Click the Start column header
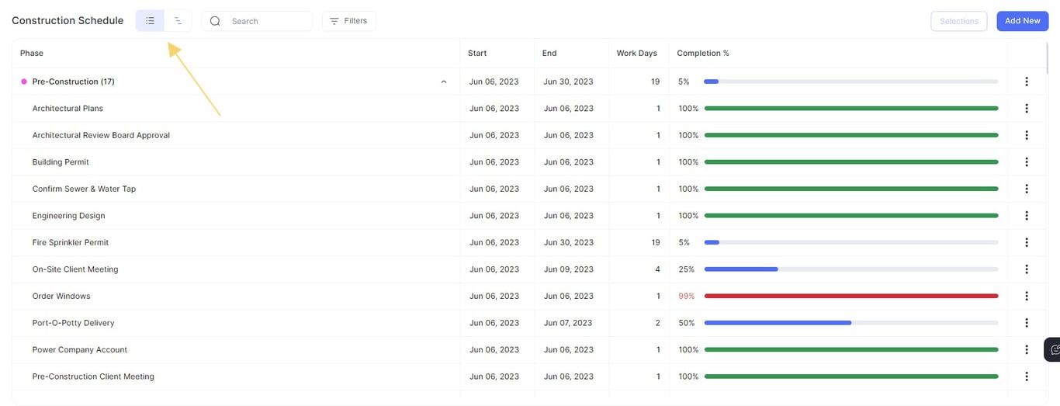The width and height of the screenshot is (1060, 406). (477, 53)
